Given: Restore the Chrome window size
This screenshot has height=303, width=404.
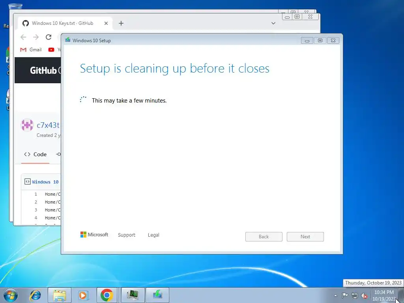Looking at the screenshot, I should click(297, 17).
